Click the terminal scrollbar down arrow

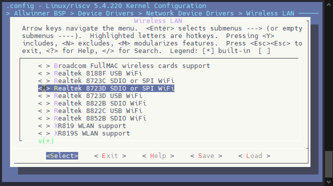[328, 182]
